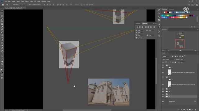The height and width of the screenshot is (111, 199).
Task: Select the Rectangular Marquee tool
Action: click(2, 14)
